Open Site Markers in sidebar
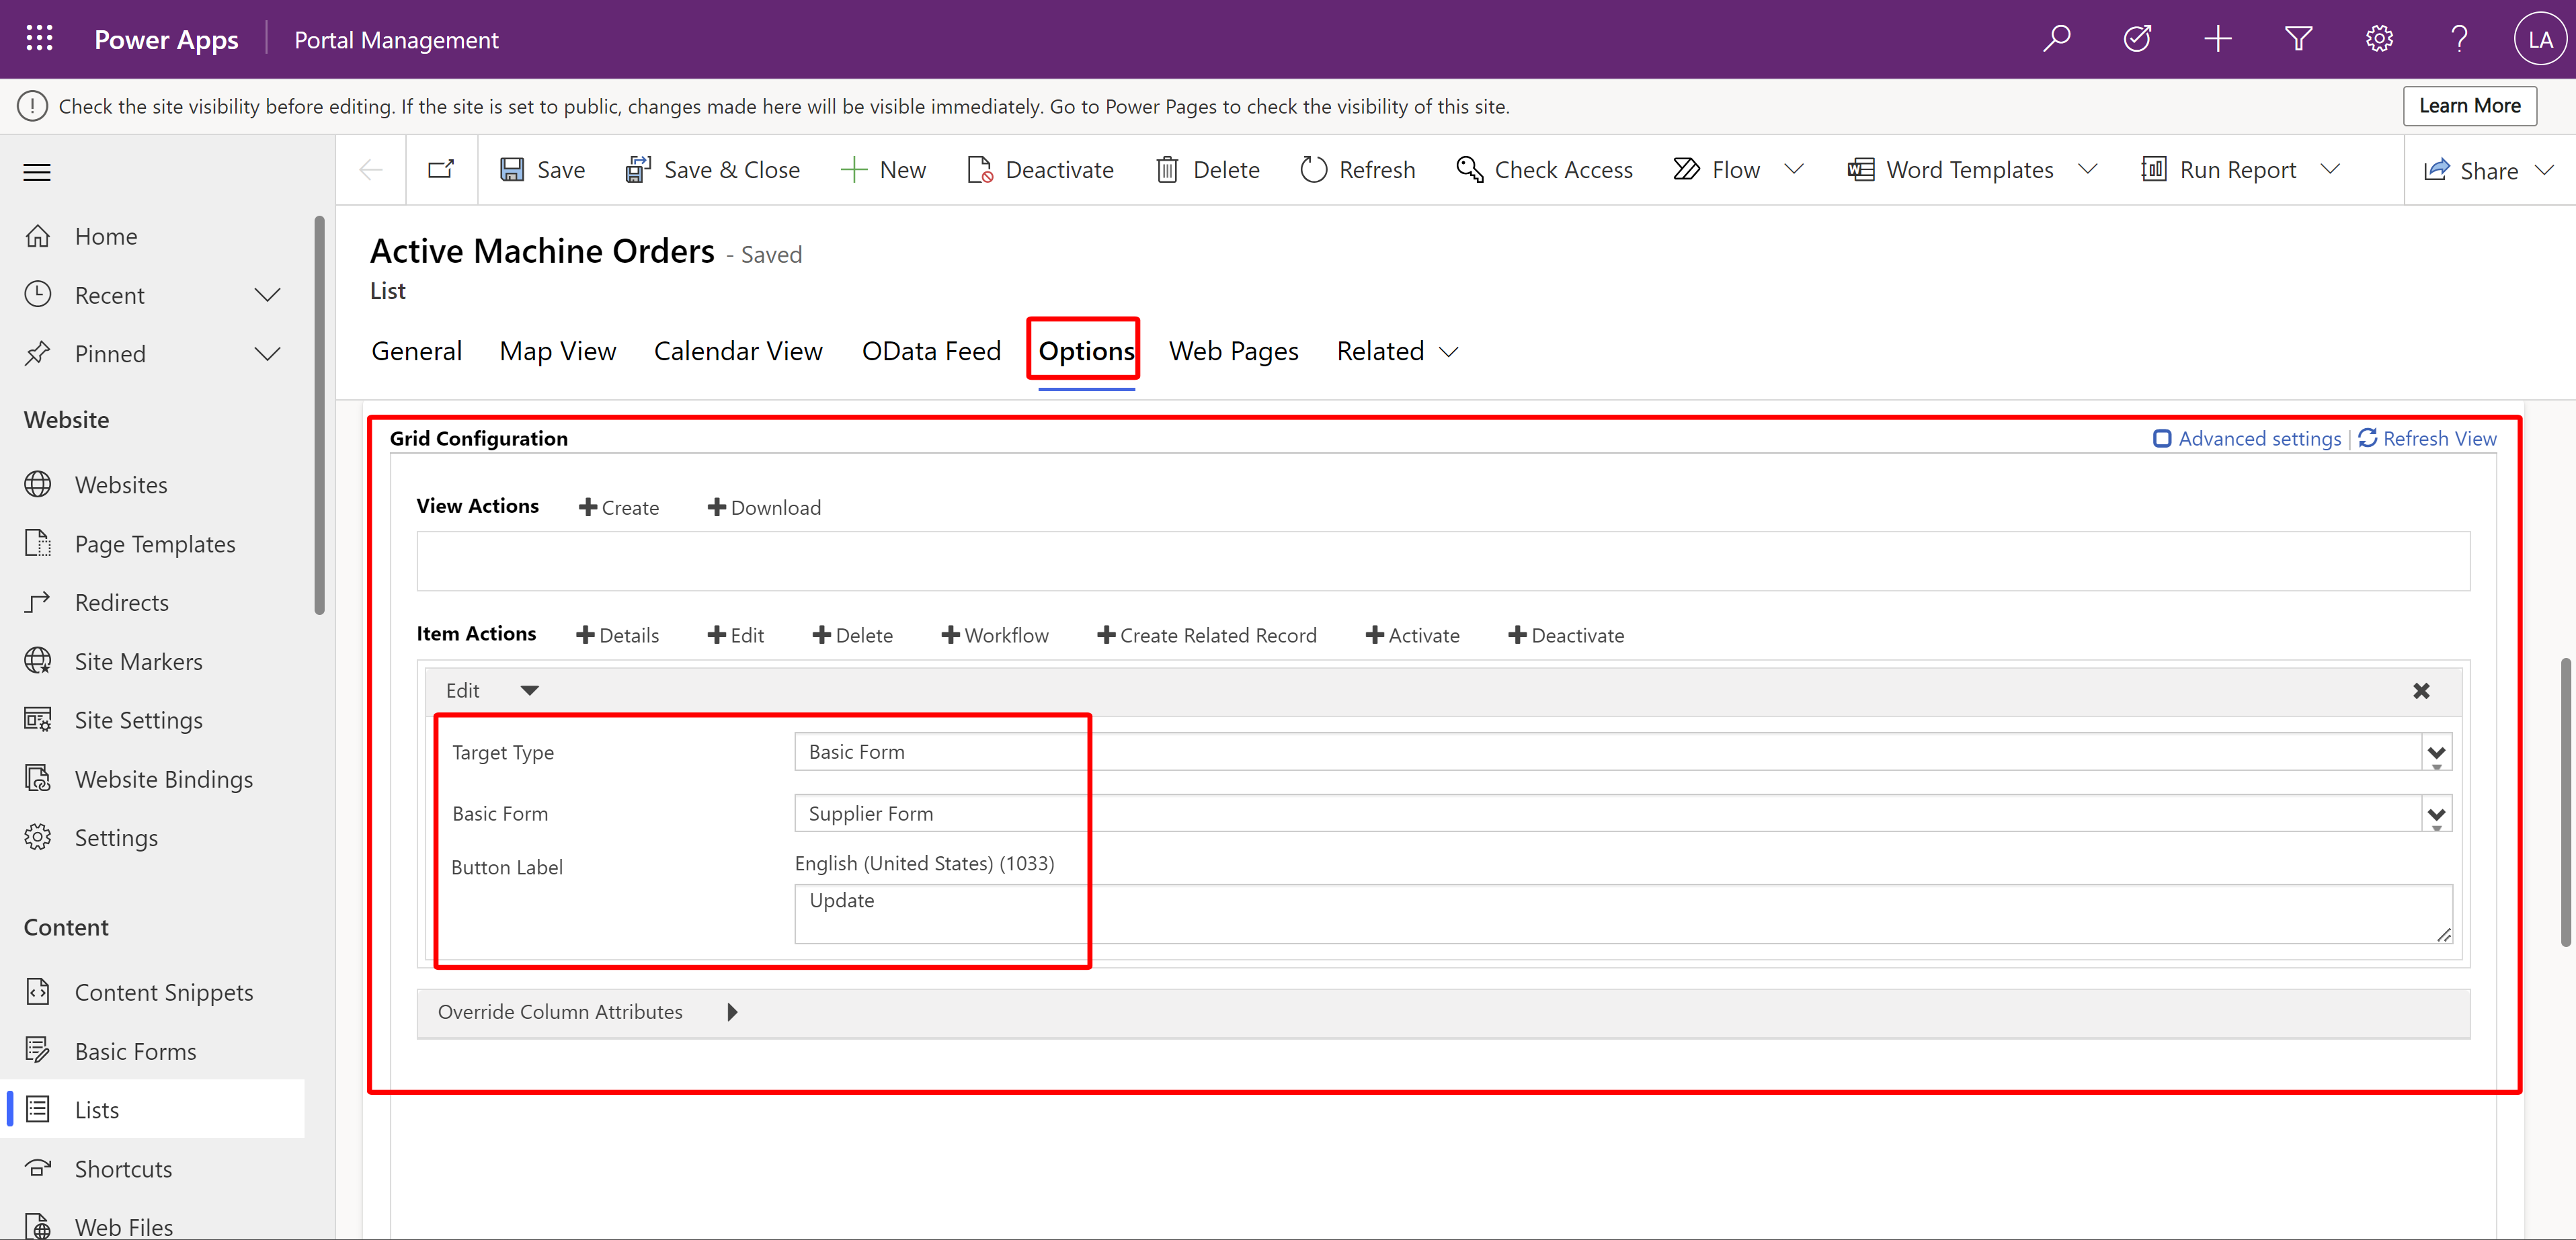 pyautogui.click(x=138, y=662)
